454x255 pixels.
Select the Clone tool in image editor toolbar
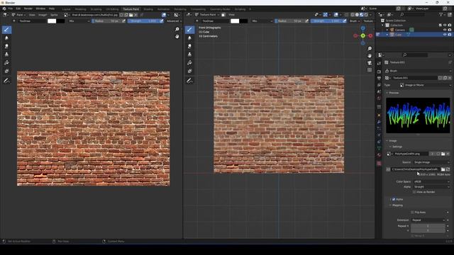point(6,55)
